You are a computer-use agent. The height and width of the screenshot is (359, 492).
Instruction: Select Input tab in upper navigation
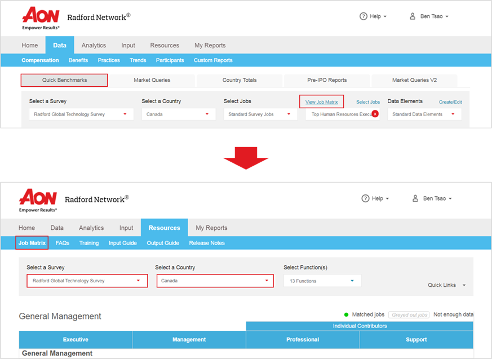[x=128, y=45]
